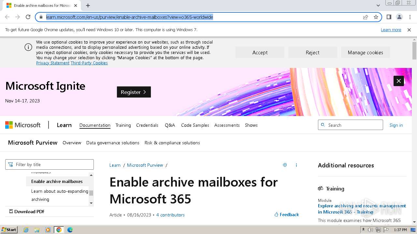Click the Filter by title field
The image size is (417, 234).
[50, 164]
